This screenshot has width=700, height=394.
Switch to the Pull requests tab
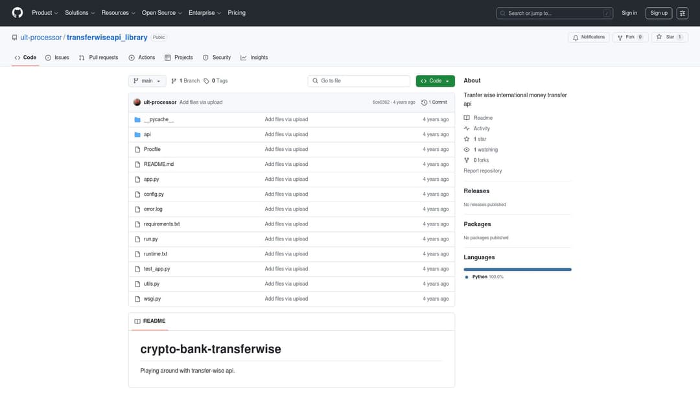tap(99, 58)
